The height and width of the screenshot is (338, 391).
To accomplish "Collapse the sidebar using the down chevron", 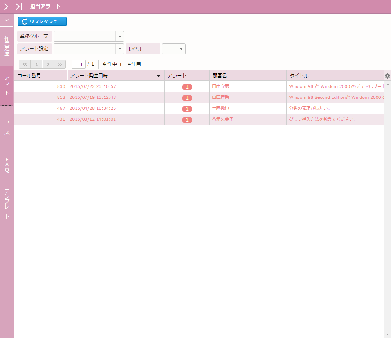I will tap(7, 20).
